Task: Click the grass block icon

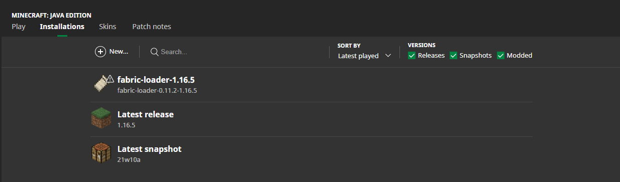Action: [x=101, y=119]
